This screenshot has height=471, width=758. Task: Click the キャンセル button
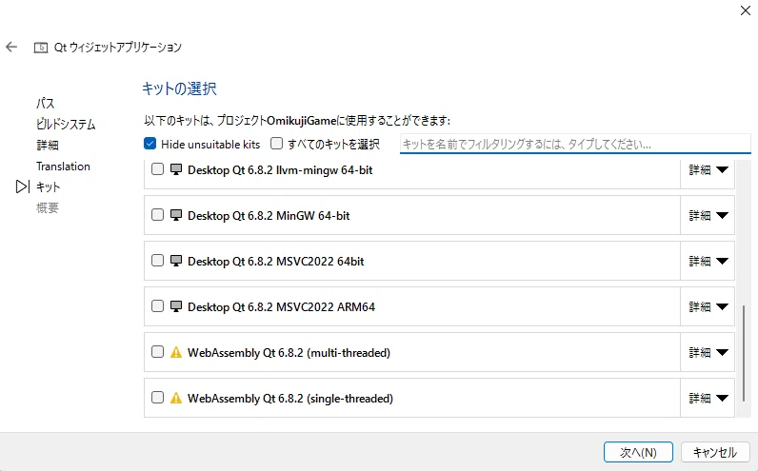[x=715, y=452]
